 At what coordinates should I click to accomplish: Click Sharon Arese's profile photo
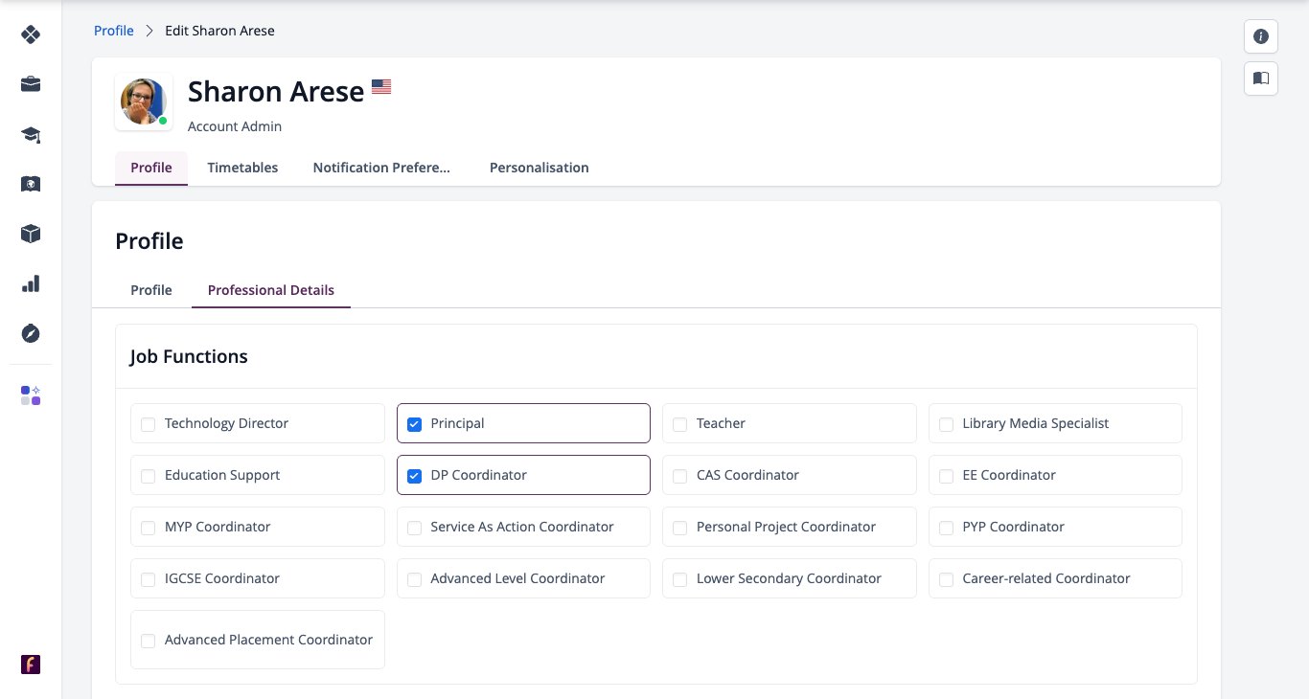(x=144, y=101)
